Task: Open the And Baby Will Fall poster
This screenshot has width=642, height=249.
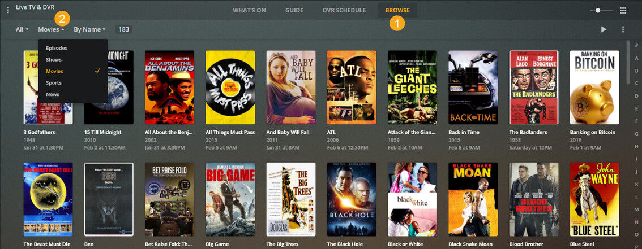Action: tap(290, 88)
